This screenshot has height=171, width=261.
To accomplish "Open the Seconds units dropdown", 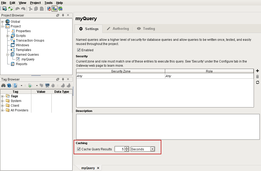I will [x=152, y=149].
